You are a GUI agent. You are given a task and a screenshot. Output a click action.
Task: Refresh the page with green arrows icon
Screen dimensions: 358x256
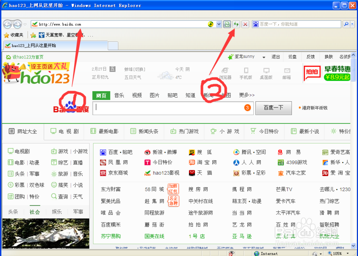coord(236,24)
